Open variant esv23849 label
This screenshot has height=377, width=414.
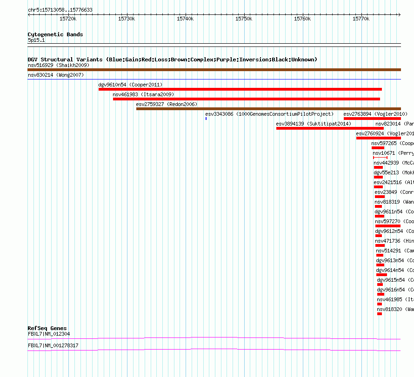pos(394,192)
